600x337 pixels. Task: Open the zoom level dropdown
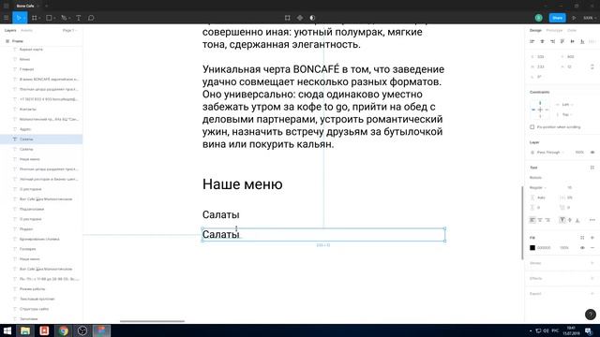(590, 18)
